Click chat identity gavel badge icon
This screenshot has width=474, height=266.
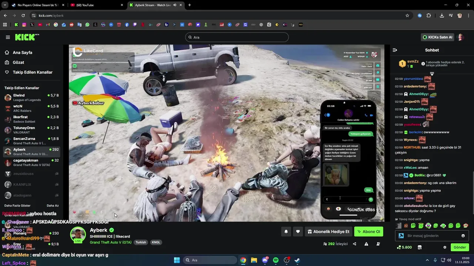point(401,236)
